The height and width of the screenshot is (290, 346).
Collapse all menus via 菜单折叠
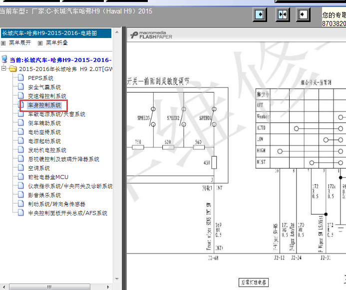(x=56, y=42)
